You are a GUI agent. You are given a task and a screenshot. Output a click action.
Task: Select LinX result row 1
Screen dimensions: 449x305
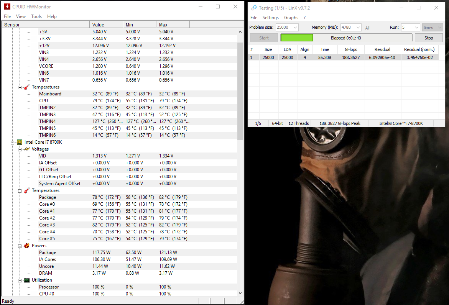[x=343, y=57]
